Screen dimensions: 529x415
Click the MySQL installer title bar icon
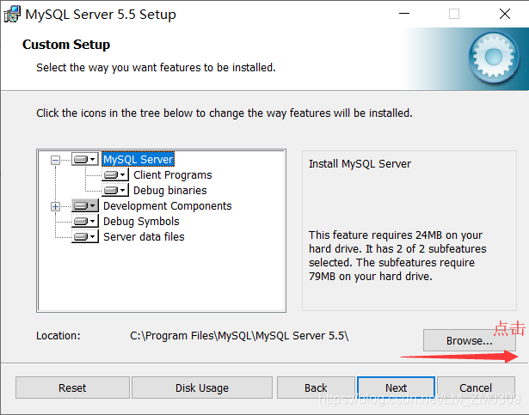pyautogui.click(x=12, y=14)
